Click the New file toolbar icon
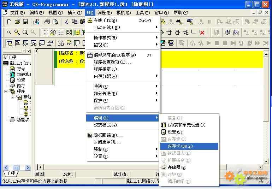272x189 pixels. [10, 22]
